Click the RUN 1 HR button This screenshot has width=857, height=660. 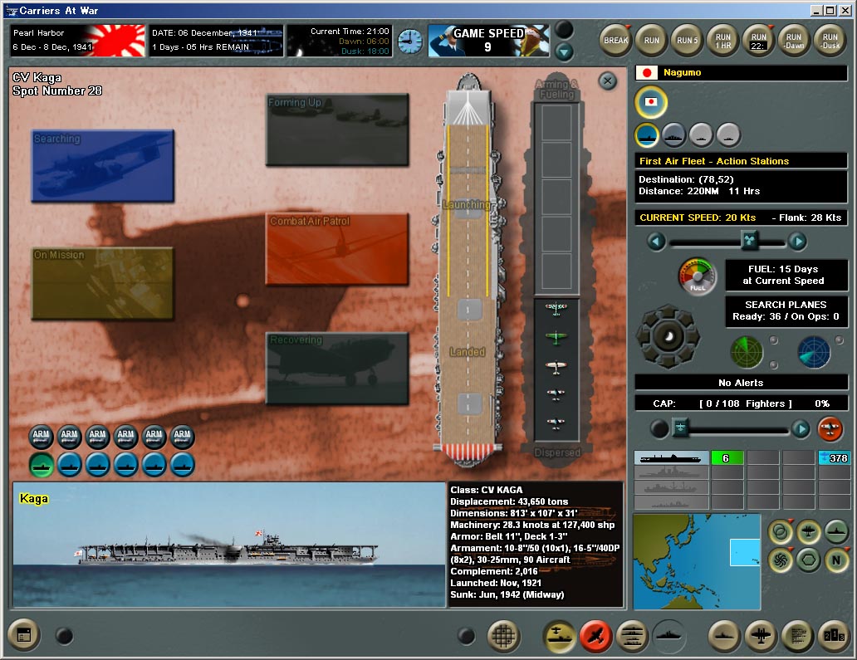723,41
